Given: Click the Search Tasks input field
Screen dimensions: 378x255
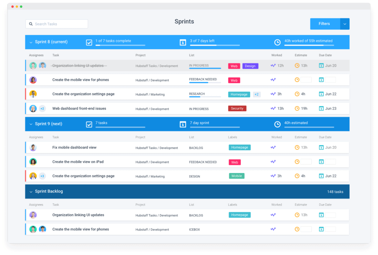Looking at the screenshot, I should pyautogui.click(x=59, y=24).
